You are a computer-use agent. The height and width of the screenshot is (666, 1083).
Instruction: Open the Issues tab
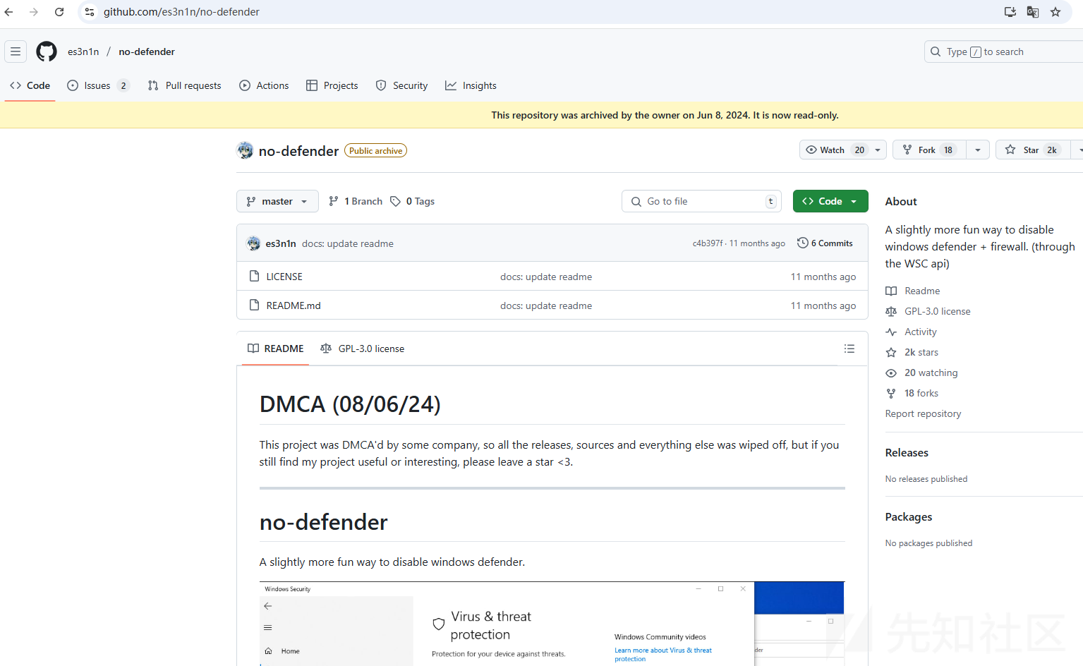98,85
